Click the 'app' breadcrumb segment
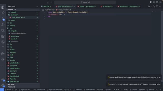 [43, 10]
